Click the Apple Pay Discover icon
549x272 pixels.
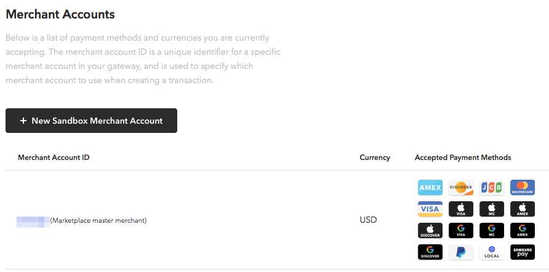tap(430, 231)
